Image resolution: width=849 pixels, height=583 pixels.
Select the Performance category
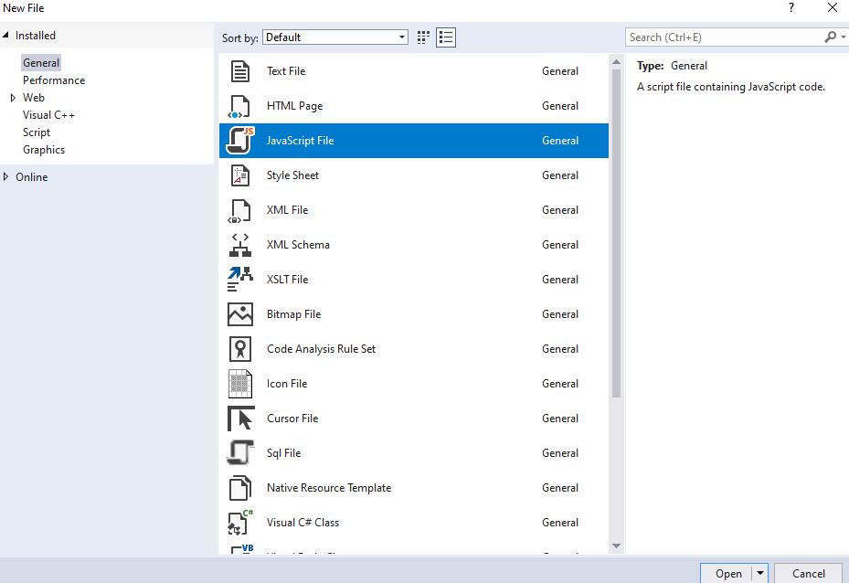point(54,80)
